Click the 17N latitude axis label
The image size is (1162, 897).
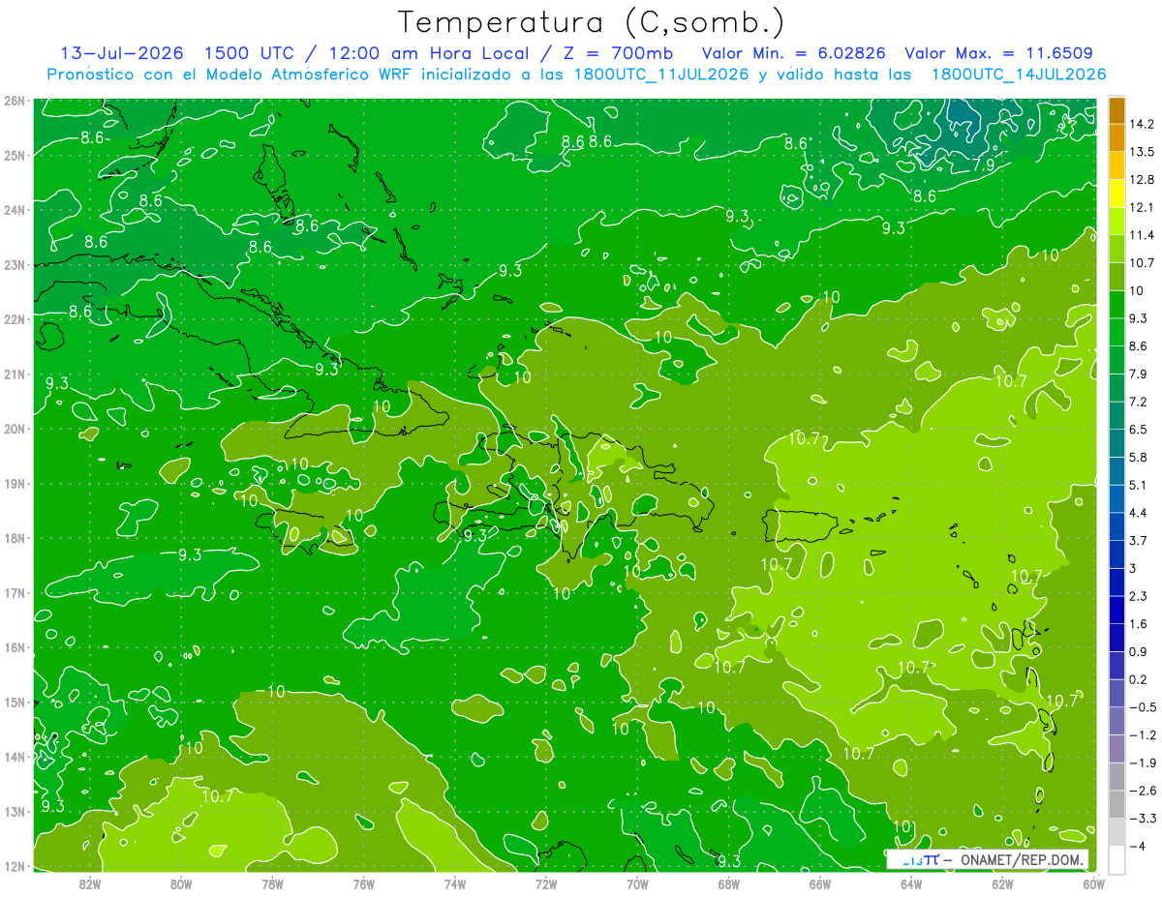[15, 593]
